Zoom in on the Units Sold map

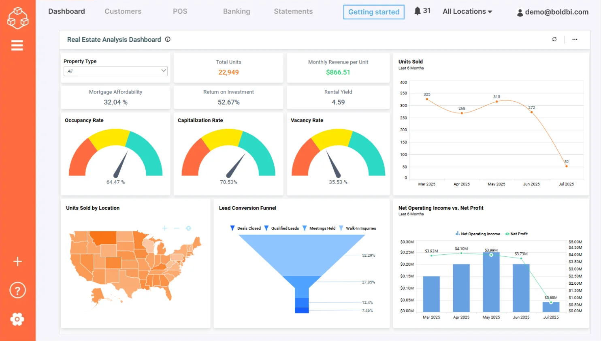[x=164, y=228]
